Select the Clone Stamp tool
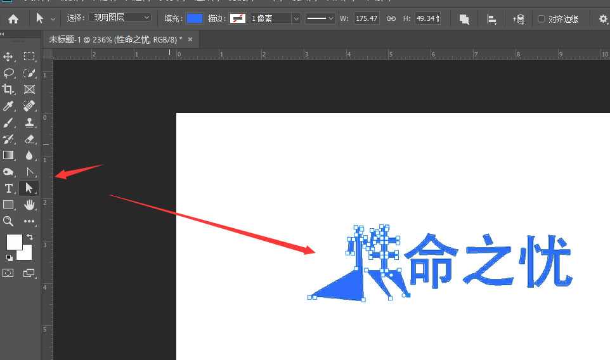 29,122
